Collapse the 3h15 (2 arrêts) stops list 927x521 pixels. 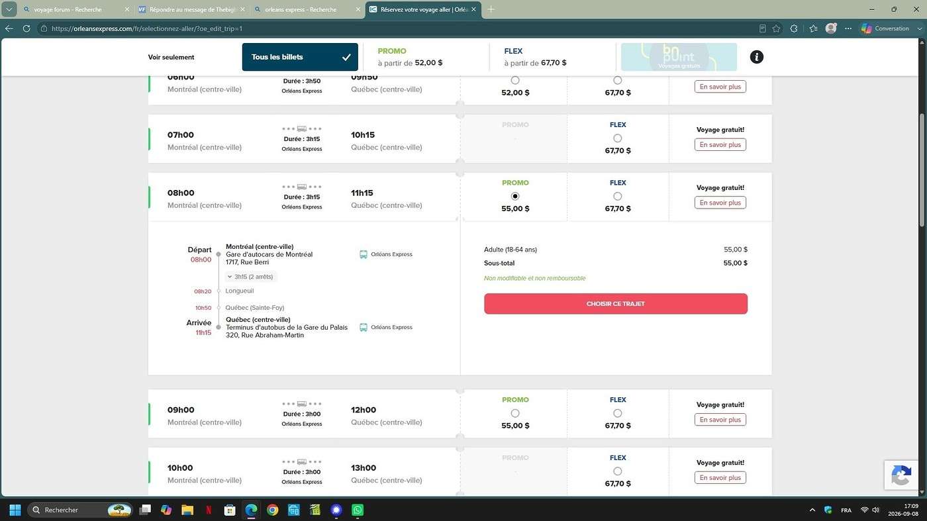pyautogui.click(x=250, y=277)
